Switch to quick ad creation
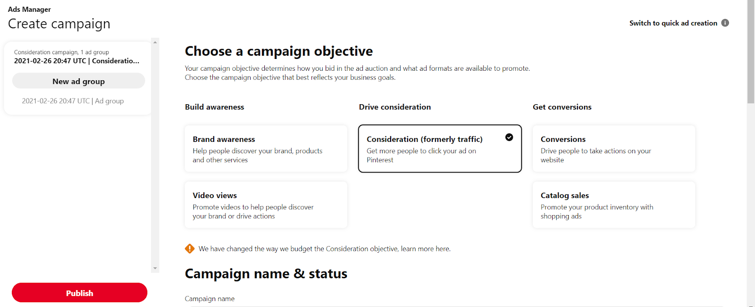This screenshot has width=755, height=307. [x=673, y=23]
